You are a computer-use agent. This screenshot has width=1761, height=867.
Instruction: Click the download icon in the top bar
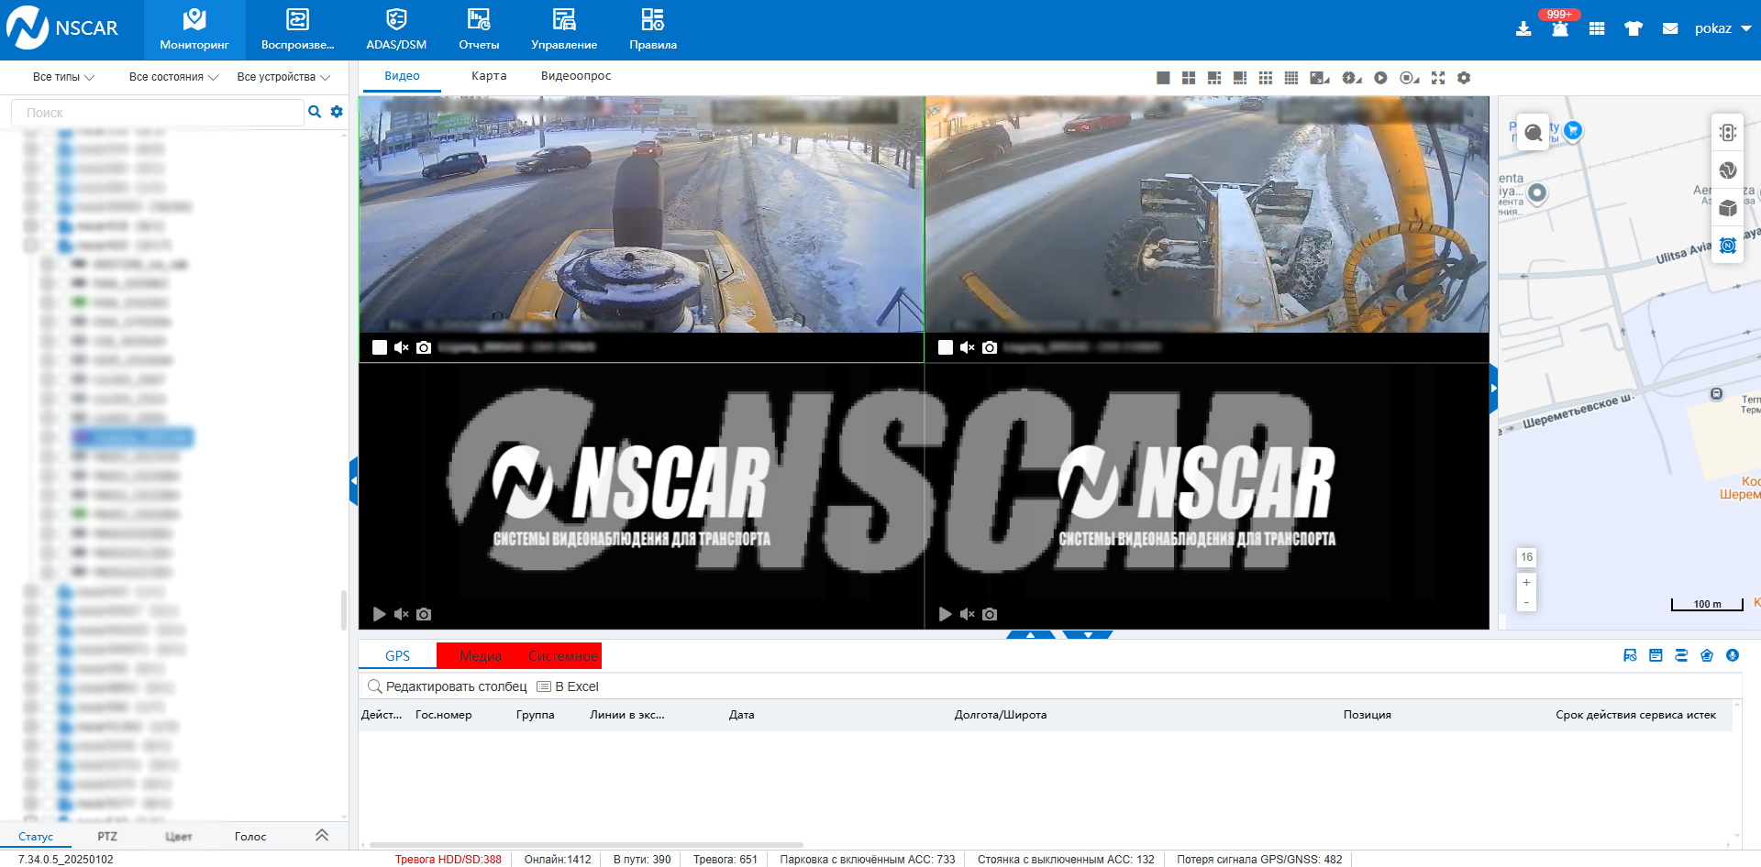click(1523, 29)
